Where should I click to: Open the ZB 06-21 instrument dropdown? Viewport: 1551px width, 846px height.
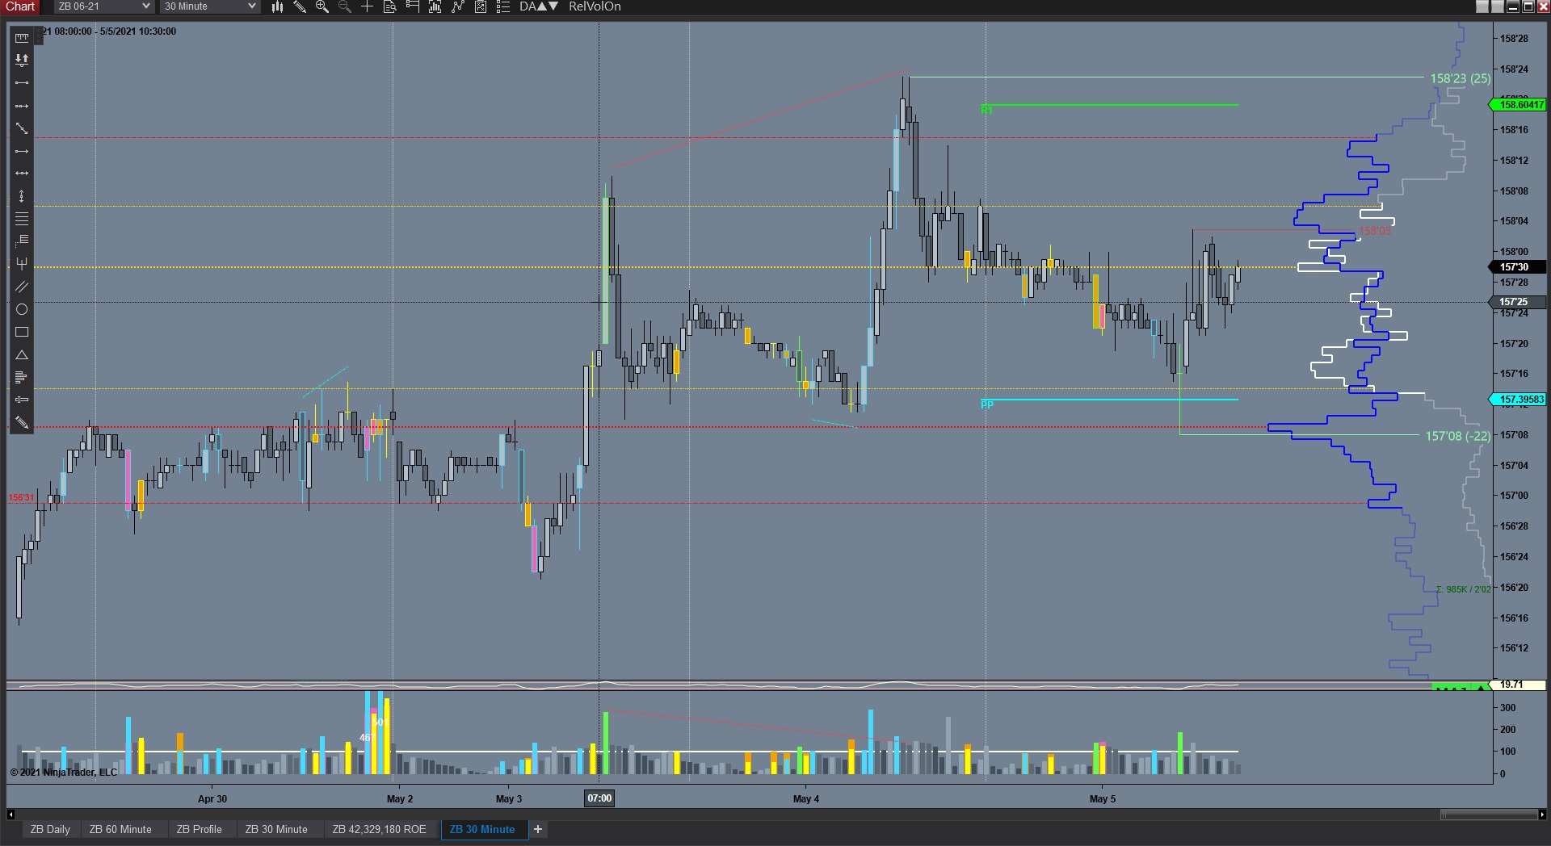(103, 6)
